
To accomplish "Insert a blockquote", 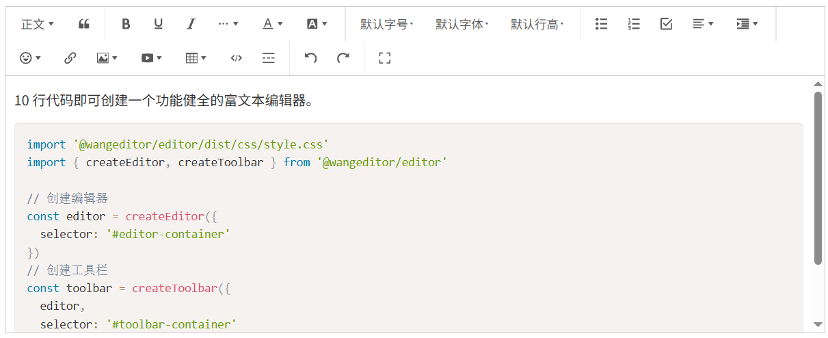I will [x=84, y=24].
